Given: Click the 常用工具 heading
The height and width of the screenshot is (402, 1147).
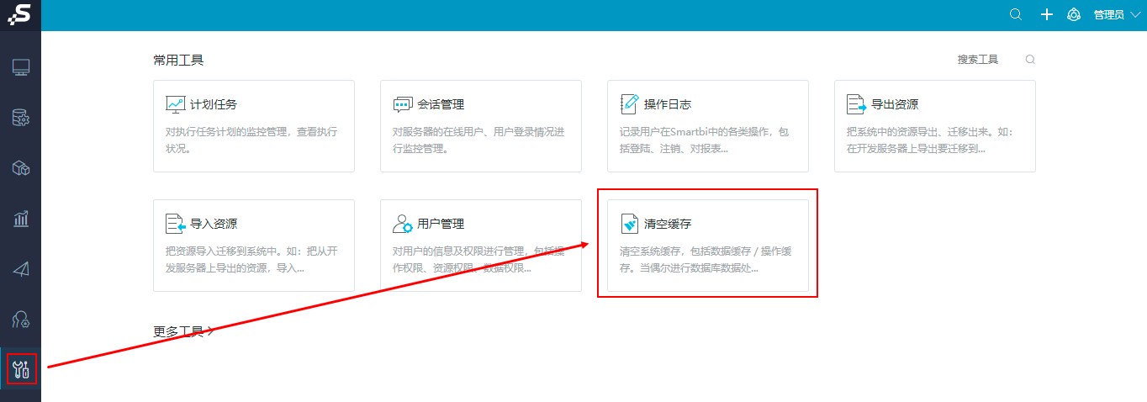Looking at the screenshot, I should tap(178, 60).
